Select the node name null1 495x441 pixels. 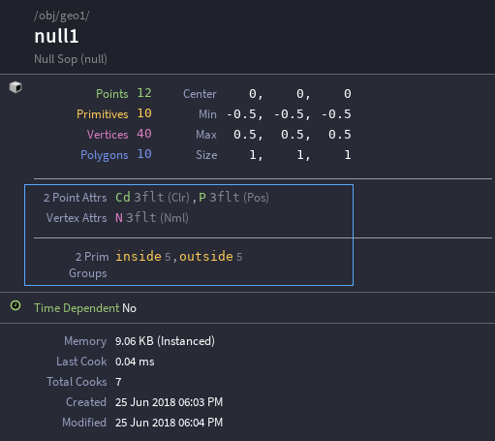point(56,36)
